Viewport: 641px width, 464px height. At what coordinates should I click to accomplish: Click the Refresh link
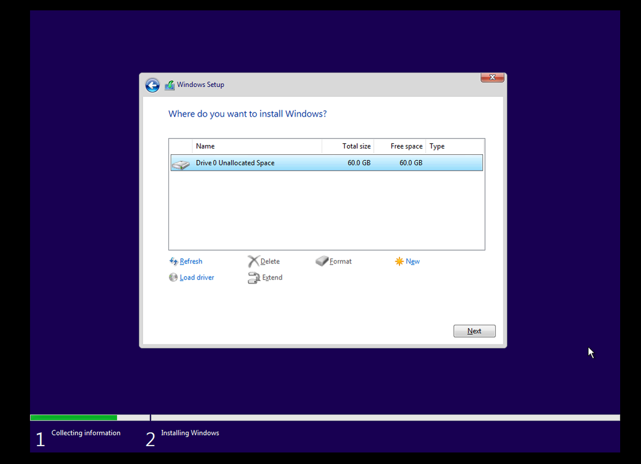[x=191, y=262]
